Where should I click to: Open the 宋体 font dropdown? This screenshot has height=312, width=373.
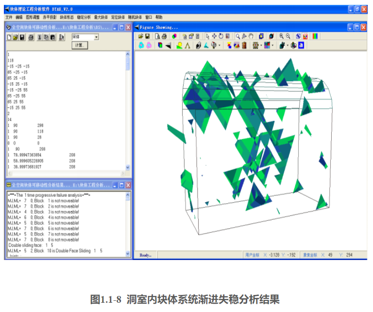pos(96,37)
